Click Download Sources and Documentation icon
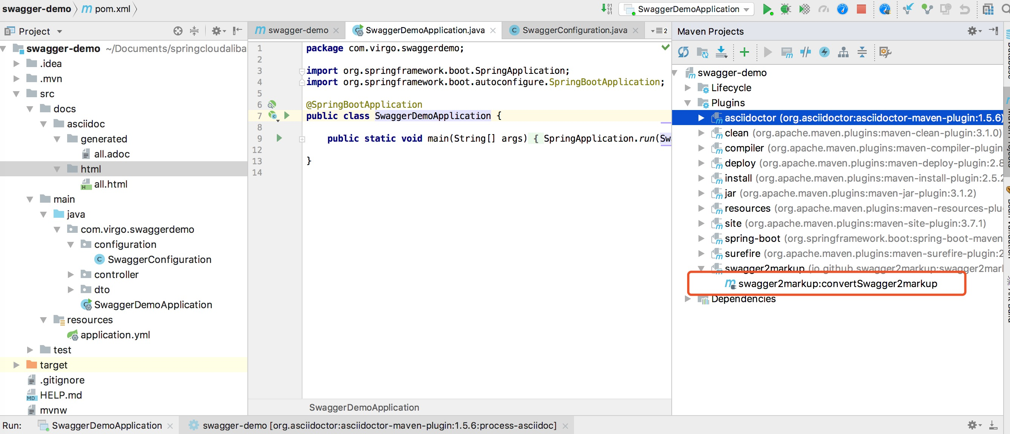This screenshot has height=434, width=1010. [721, 52]
